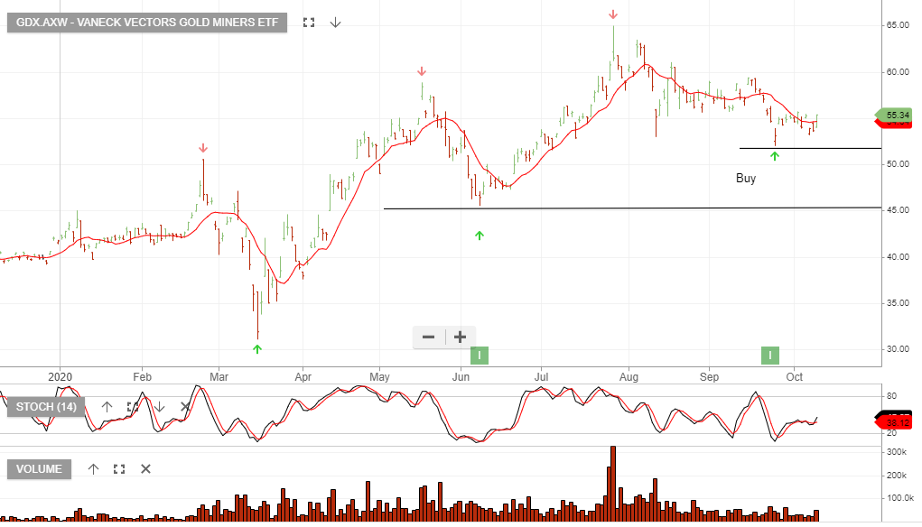This screenshot has width=922, height=527.
Task: Click the red sell arrow above late-July peak
Action: click(613, 14)
